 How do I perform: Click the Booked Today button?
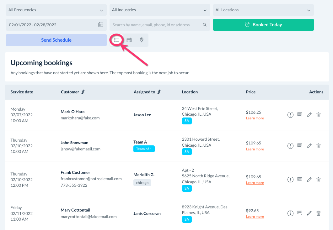click(263, 25)
